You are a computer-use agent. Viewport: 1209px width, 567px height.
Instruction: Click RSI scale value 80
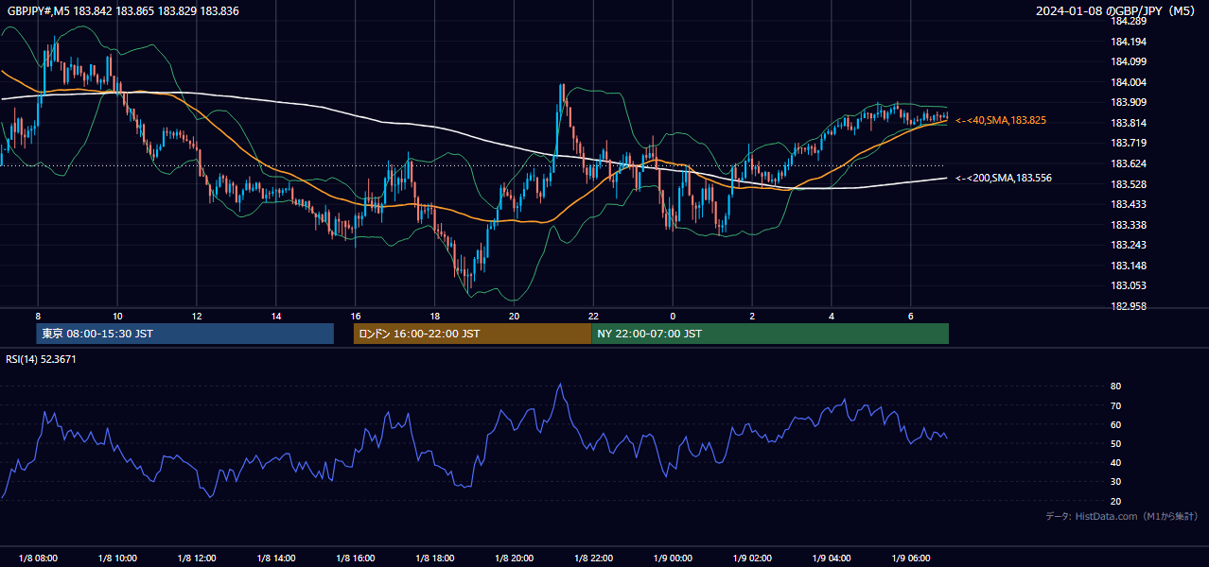click(x=1116, y=387)
